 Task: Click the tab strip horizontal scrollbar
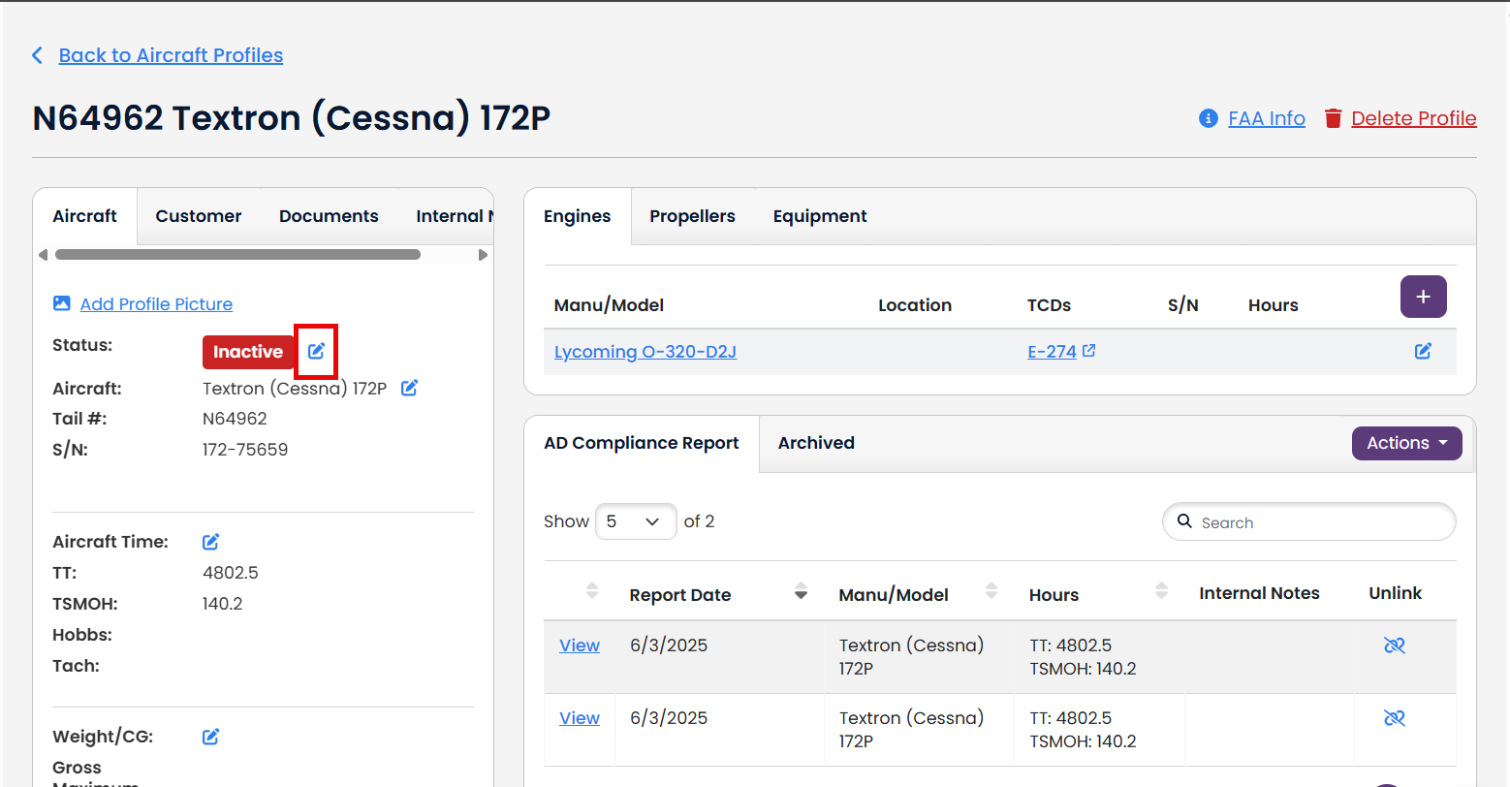click(237, 255)
